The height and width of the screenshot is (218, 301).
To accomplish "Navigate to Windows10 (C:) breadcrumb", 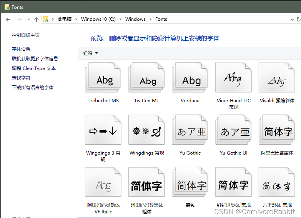I will (98, 19).
